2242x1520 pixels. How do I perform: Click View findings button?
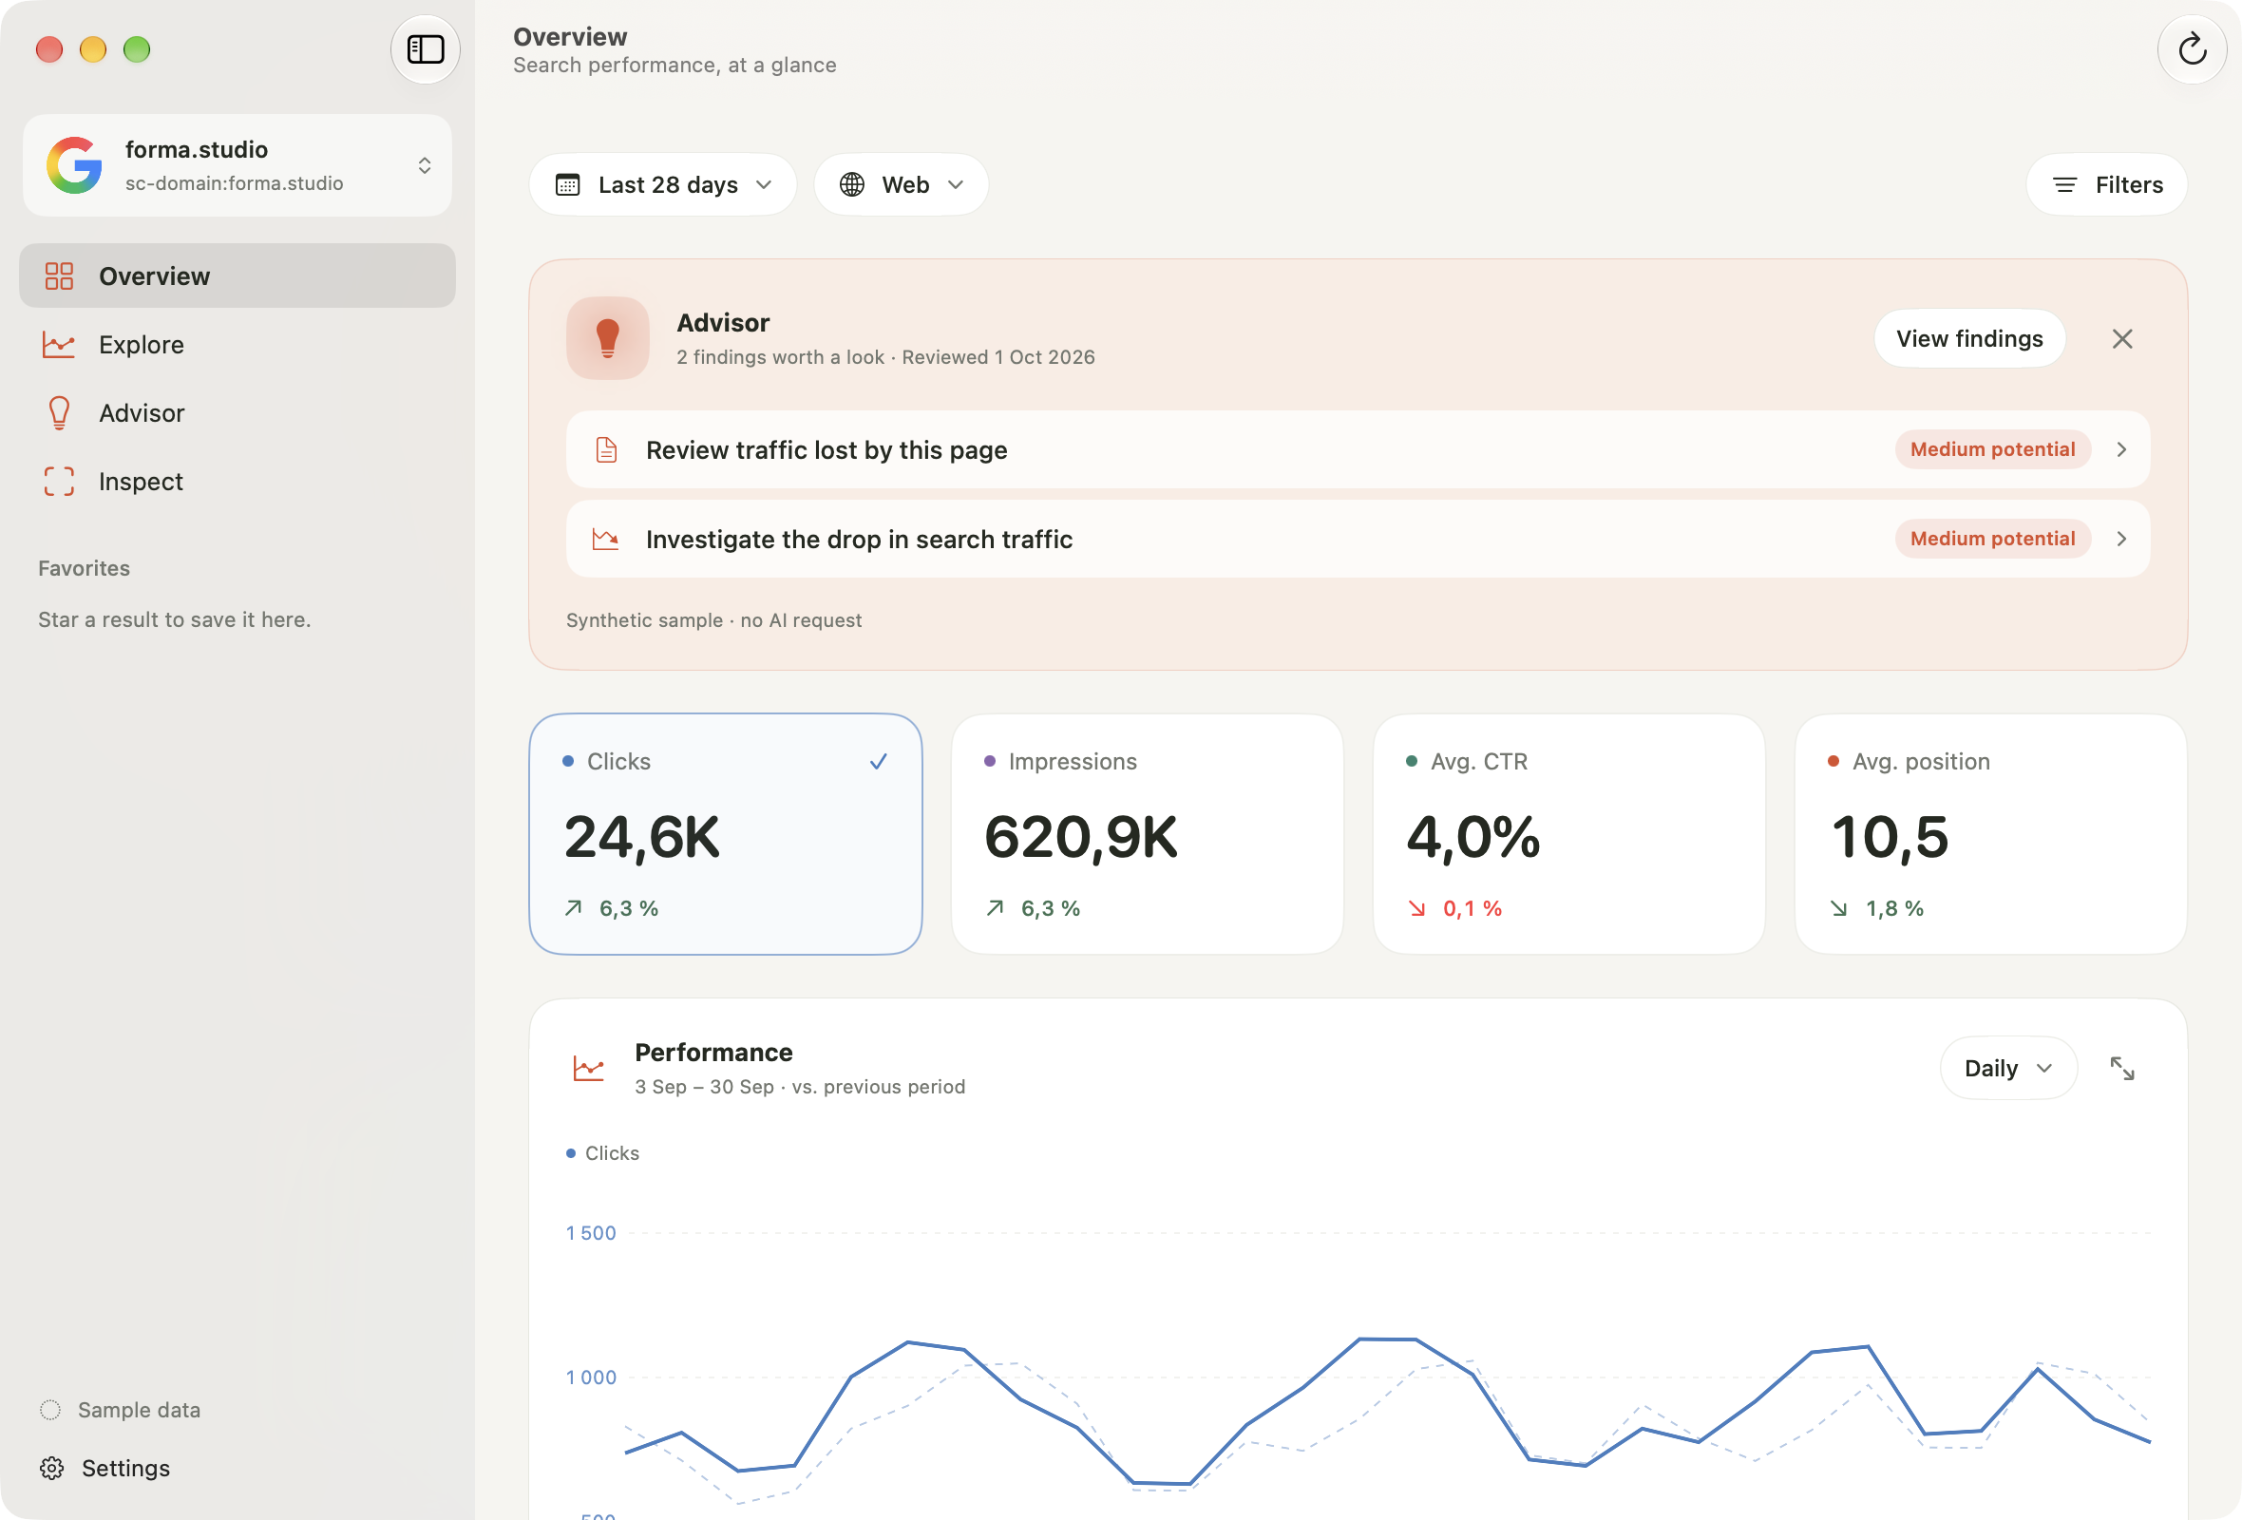[x=1969, y=338]
